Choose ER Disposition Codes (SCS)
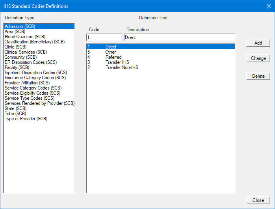Viewport: 275px width, 209px height. tap(30, 62)
